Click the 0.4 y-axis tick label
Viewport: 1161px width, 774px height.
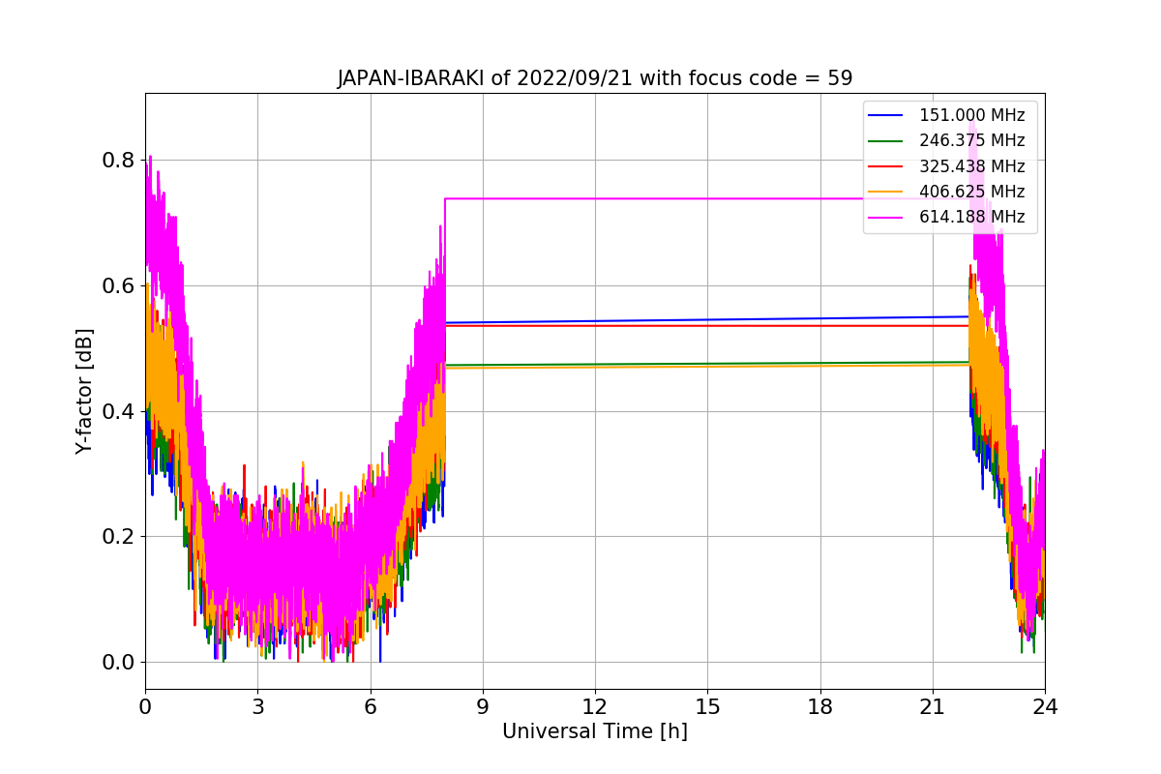119,411
